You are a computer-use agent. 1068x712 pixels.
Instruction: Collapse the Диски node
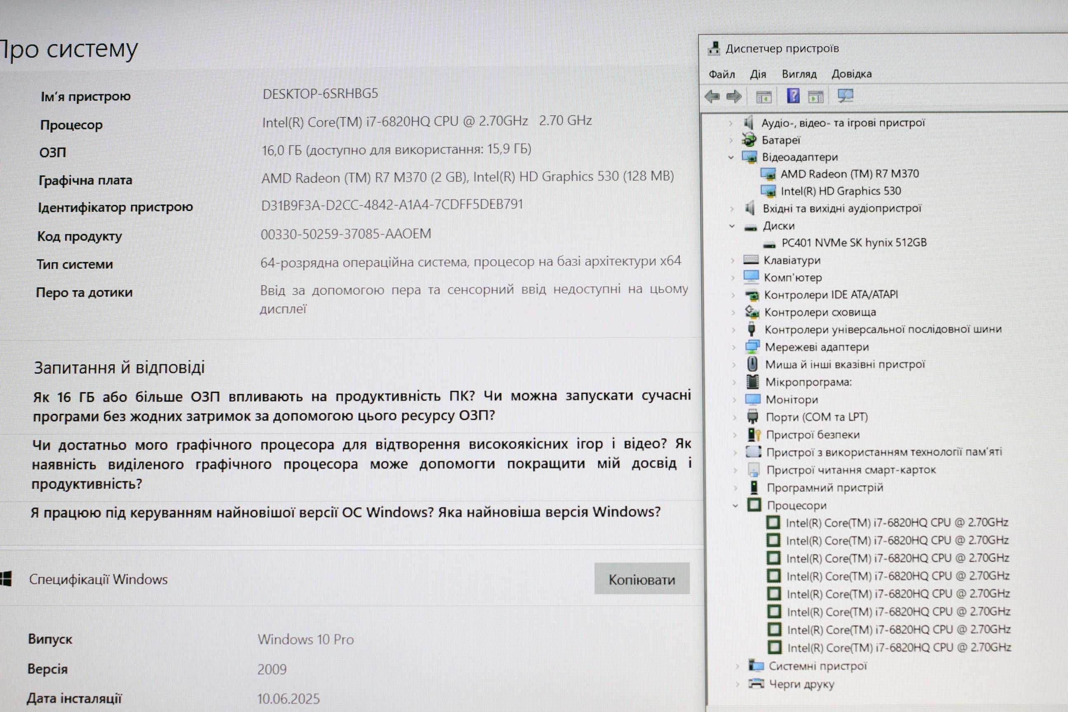pyautogui.click(x=731, y=226)
